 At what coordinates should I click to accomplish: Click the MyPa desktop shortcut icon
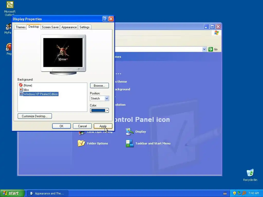click(x=8, y=27)
